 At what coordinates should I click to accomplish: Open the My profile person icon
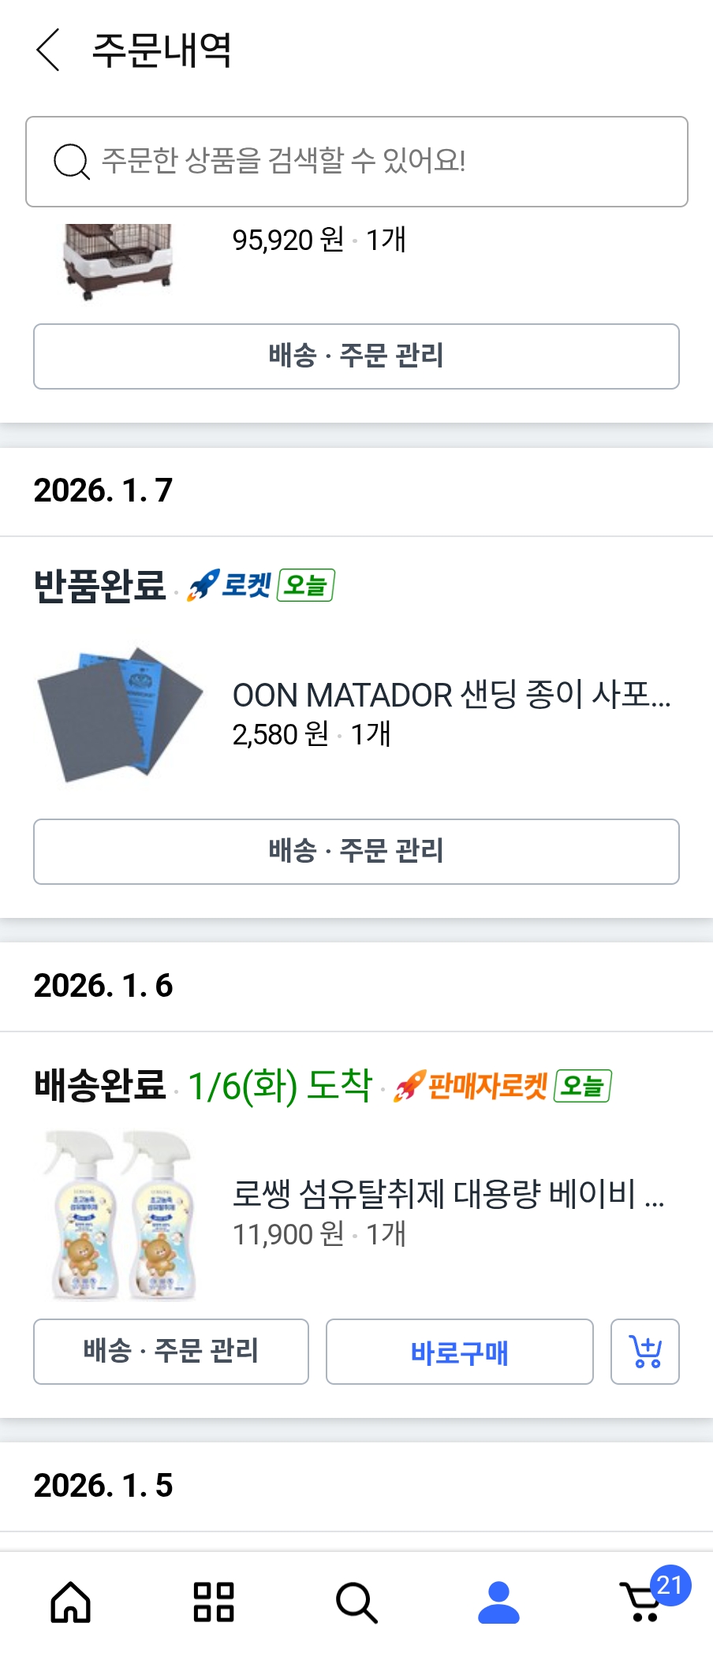coord(498,1602)
